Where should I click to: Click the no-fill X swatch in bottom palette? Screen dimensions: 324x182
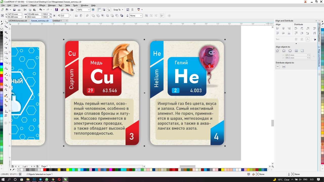19,170
